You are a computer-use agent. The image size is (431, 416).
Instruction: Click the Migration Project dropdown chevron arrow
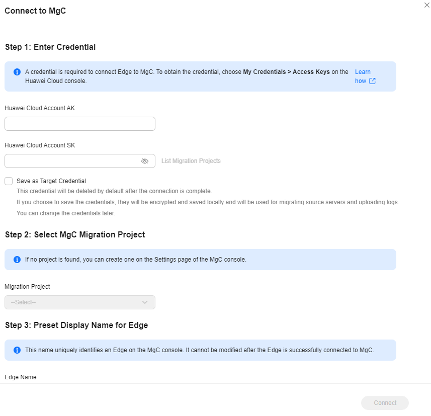coord(145,302)
